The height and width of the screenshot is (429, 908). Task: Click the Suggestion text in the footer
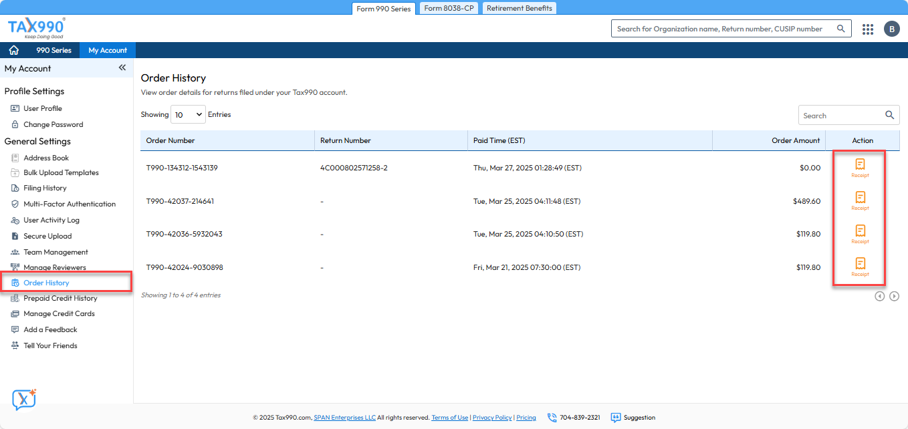coord(639,418)
